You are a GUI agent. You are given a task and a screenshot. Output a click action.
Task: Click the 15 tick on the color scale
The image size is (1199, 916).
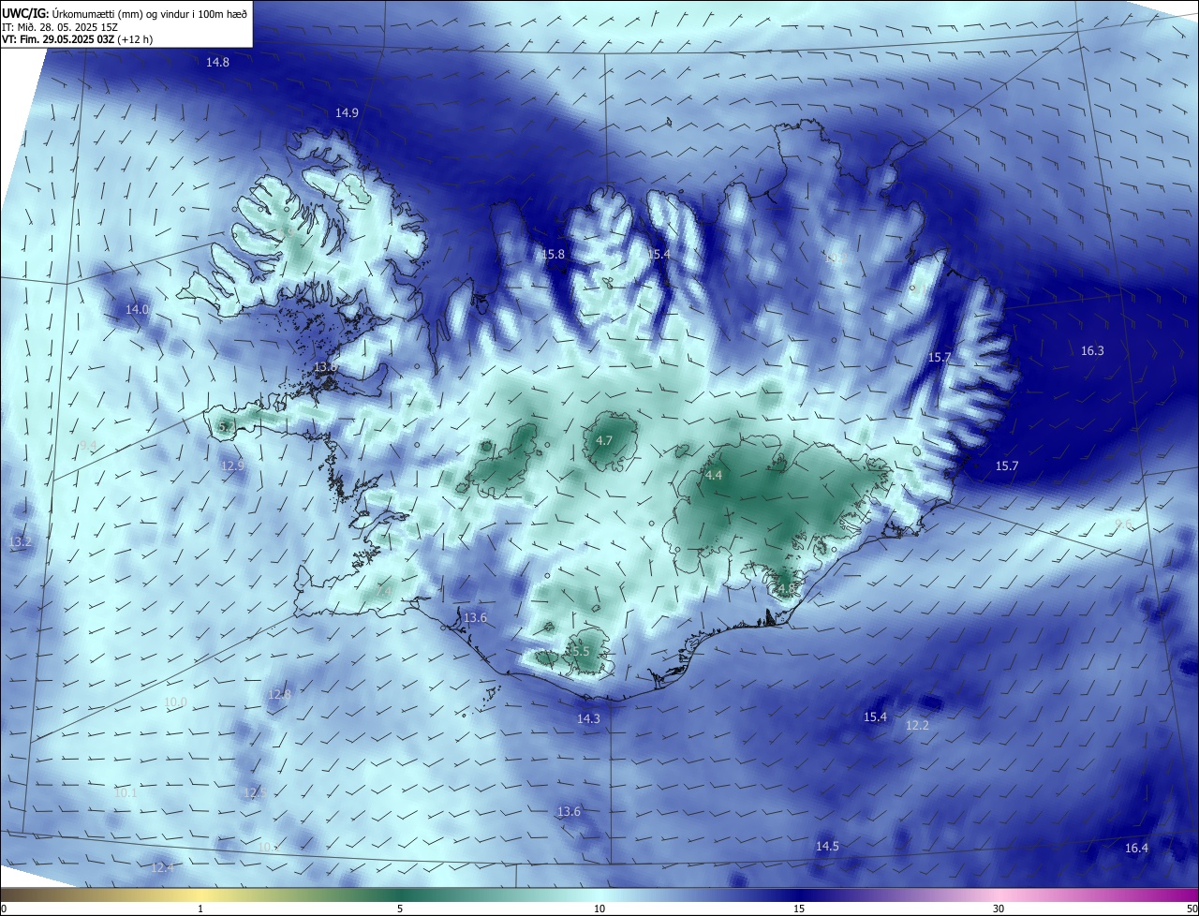799,909
